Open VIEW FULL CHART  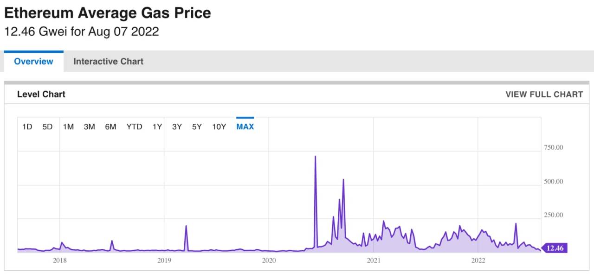coord(544,94)
